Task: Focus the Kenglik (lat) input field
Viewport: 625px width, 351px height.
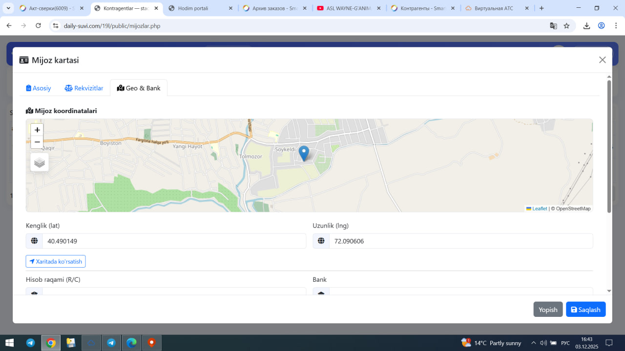Action: point(174,241)
